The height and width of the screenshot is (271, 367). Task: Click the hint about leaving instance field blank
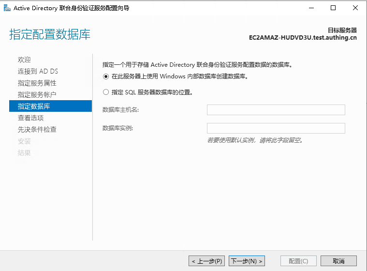point(255,140)
